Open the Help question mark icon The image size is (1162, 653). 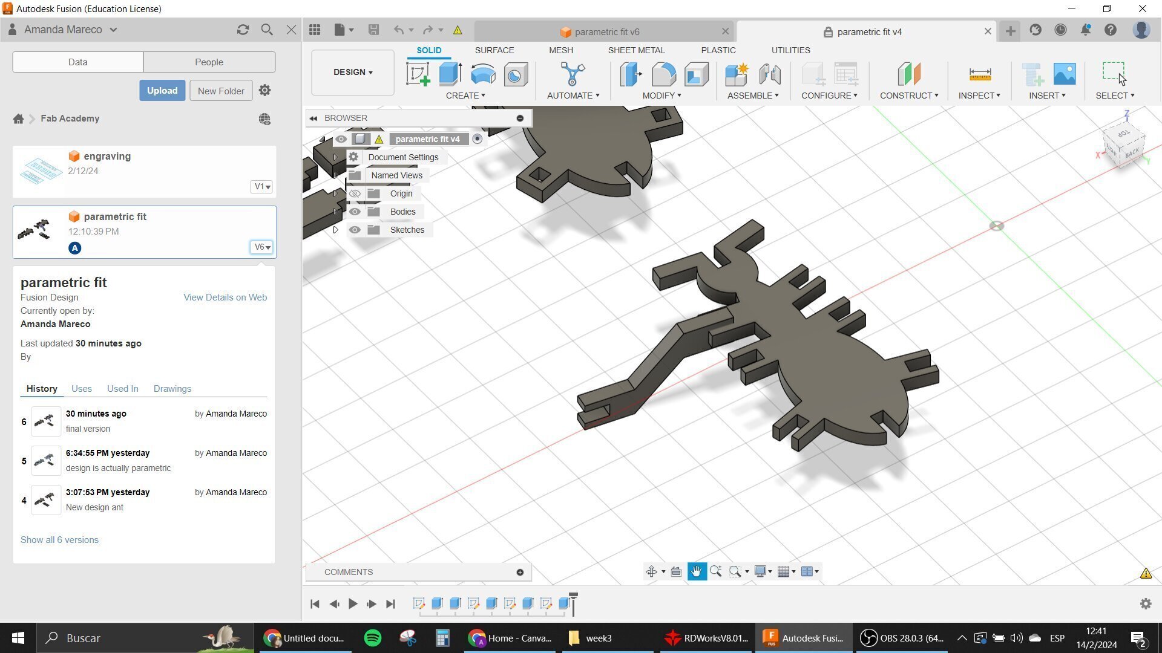[x=1111, y=30]
